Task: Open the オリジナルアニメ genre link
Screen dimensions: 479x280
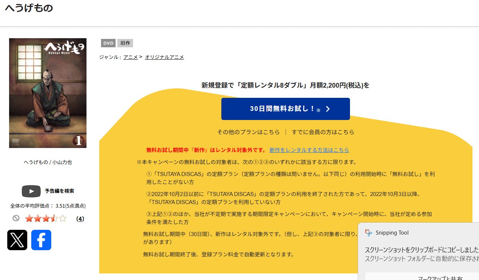Action: pyautogui.click(x=164, y=57)
